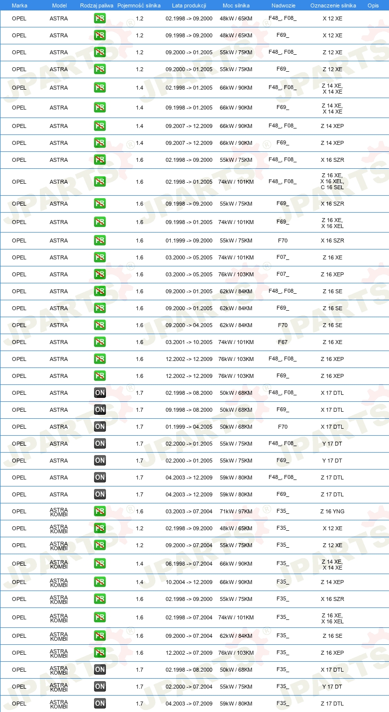The height and width of the screenshot is (712, 389).
Task: Select the 09.2000 -> 04.2005 production years cell
Action: tap(189, 325)
